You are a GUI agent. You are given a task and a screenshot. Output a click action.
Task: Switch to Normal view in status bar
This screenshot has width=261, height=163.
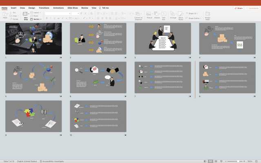tap(205, 161)
